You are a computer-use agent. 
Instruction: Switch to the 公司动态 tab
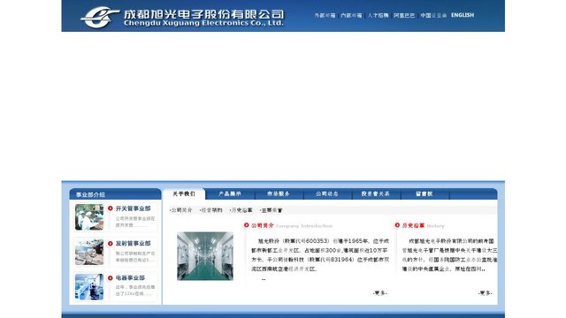pos(327,194)
